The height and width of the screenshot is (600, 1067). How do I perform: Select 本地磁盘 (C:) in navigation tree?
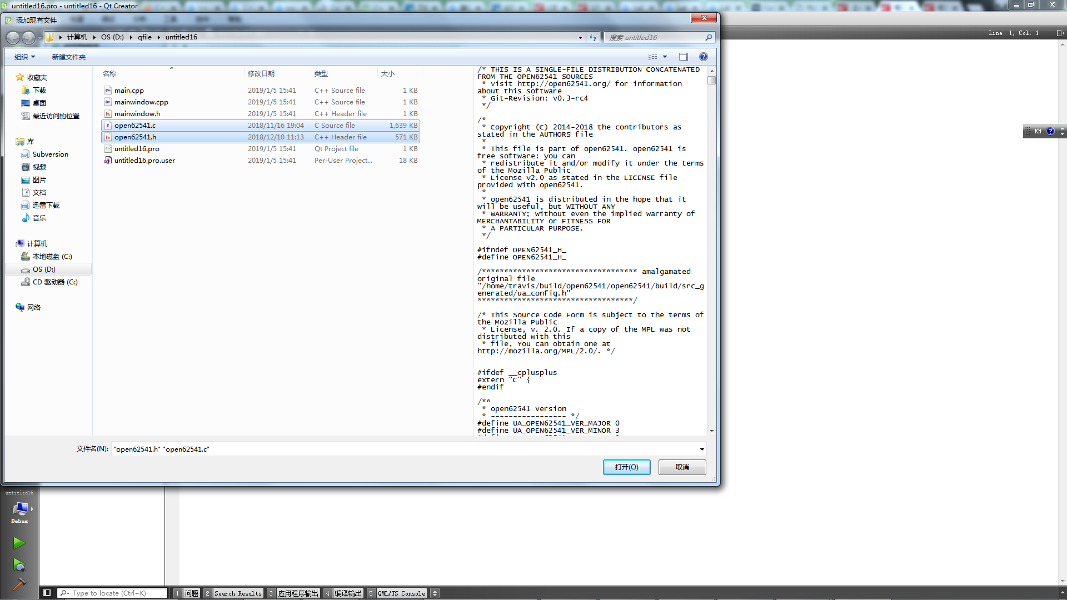[x=52, y=256]
